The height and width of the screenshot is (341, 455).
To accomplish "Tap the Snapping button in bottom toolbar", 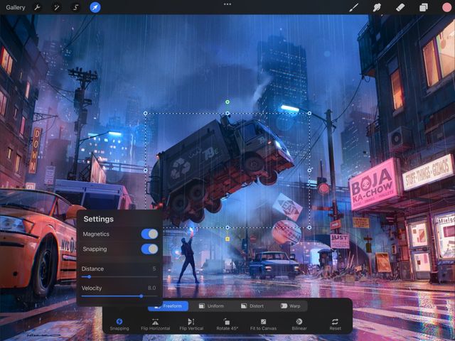I will [x=119, y=325].
